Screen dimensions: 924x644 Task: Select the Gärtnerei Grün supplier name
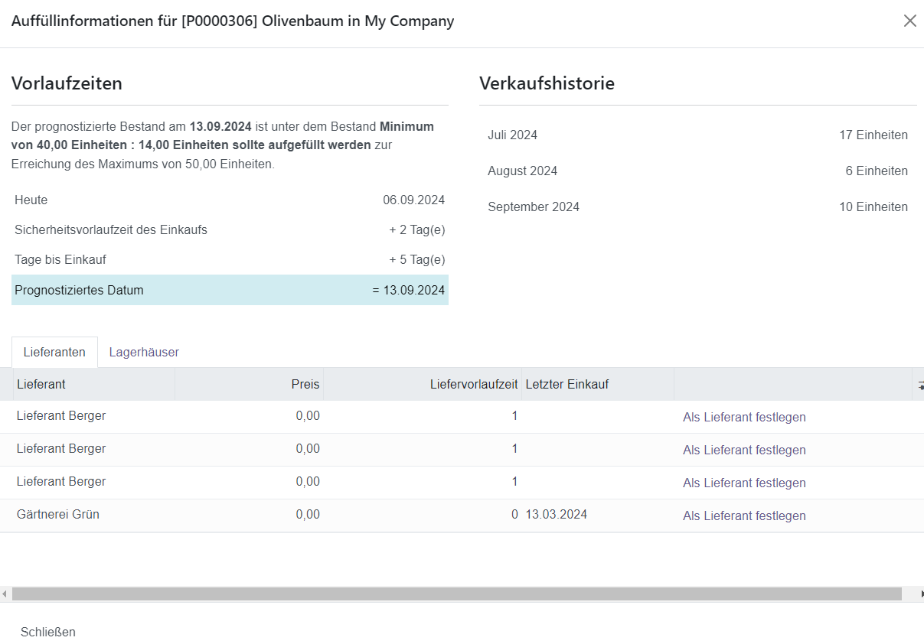pos(58,515)
